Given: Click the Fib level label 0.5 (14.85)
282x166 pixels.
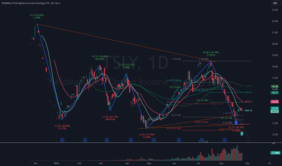Looking at the screenshot, I should (x=202, y=100).
